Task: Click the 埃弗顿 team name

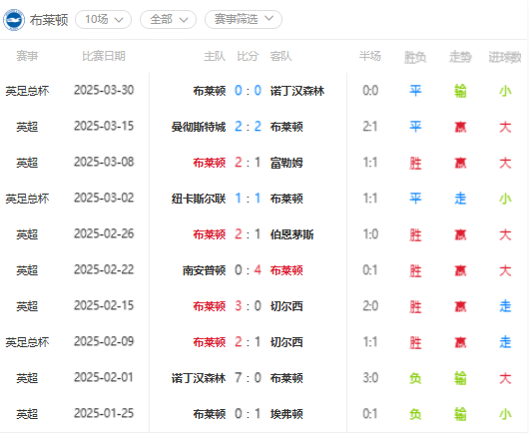Action: (286, 414)
